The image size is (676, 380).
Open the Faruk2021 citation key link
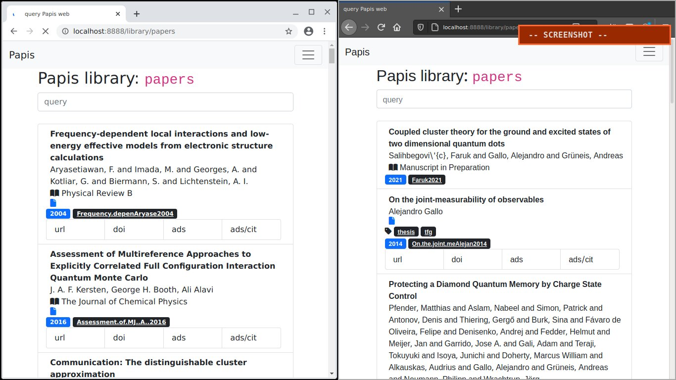(427, 180)
